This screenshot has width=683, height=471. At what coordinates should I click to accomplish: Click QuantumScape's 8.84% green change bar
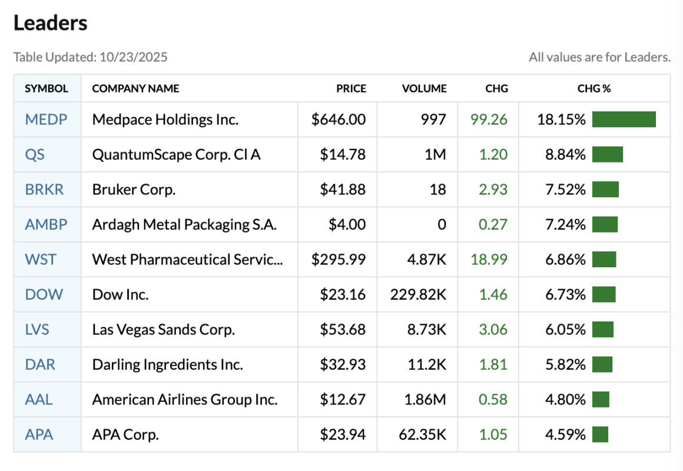[608, 154]
